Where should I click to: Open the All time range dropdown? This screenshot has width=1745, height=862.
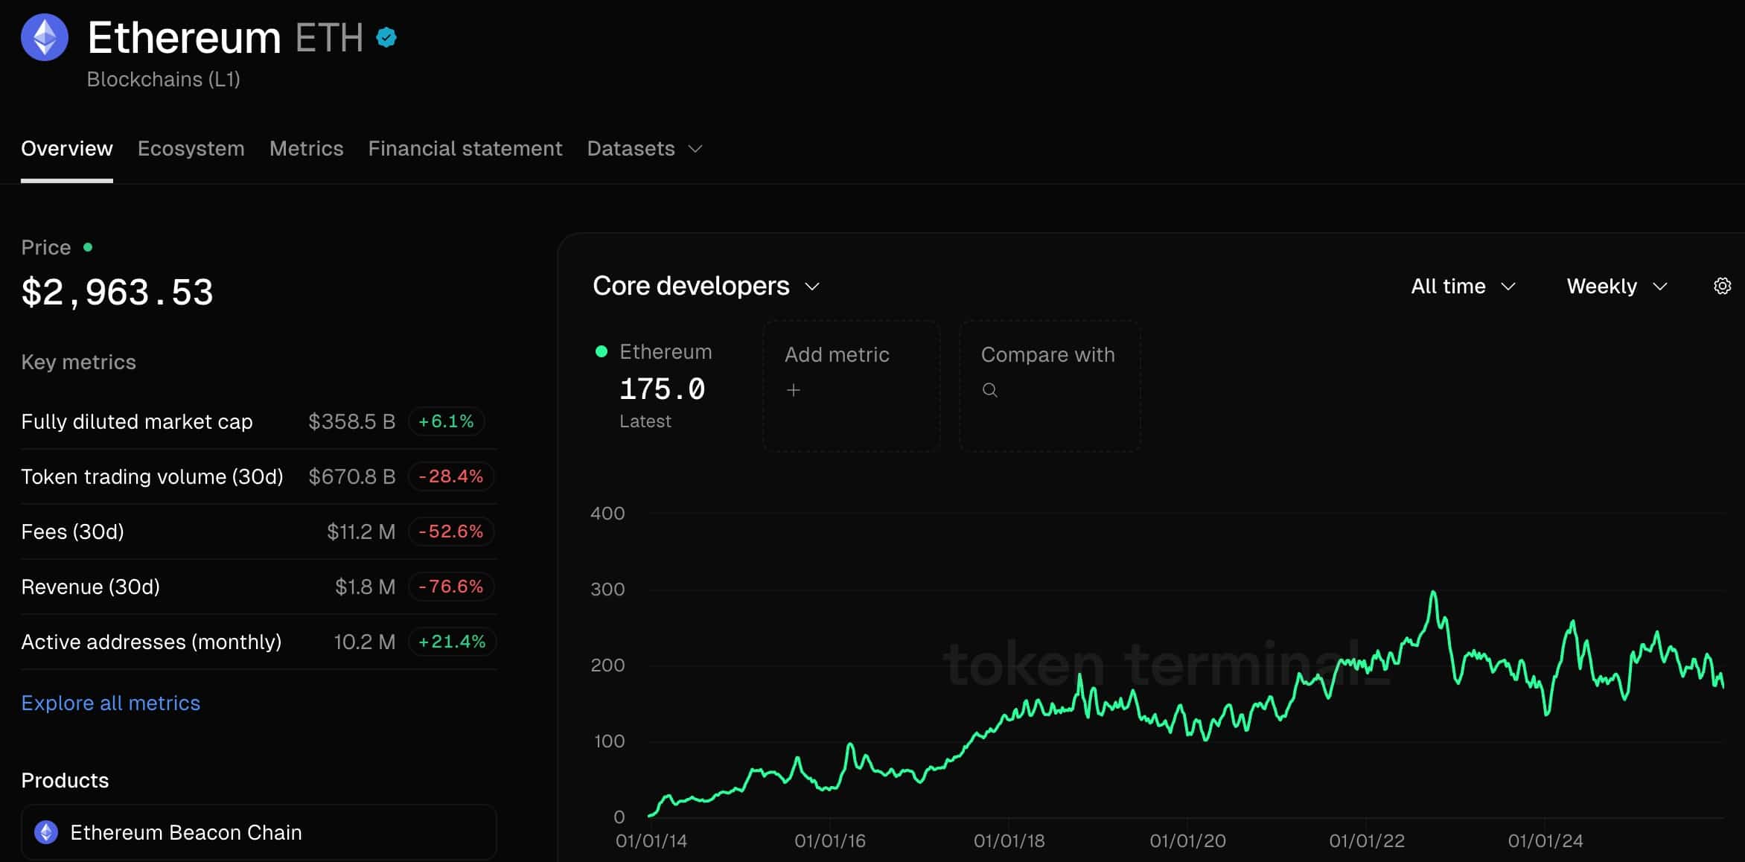point(1463,287)
